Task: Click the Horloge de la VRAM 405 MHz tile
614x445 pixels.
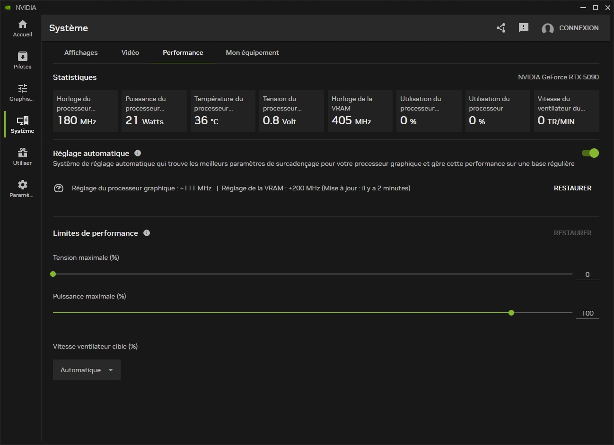Action: [360, 111]
